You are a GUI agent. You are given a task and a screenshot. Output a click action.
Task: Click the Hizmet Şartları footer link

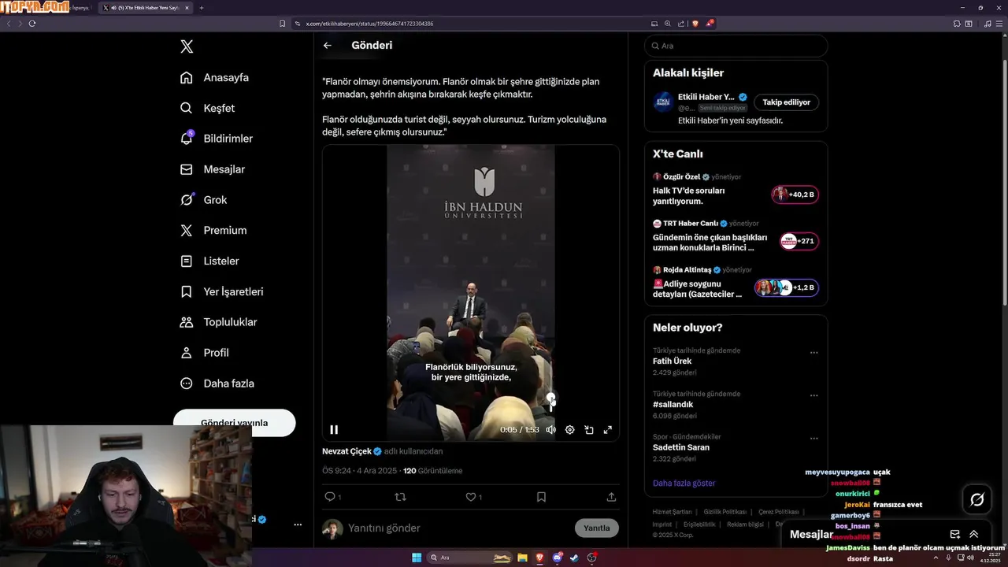click(672, 512)
